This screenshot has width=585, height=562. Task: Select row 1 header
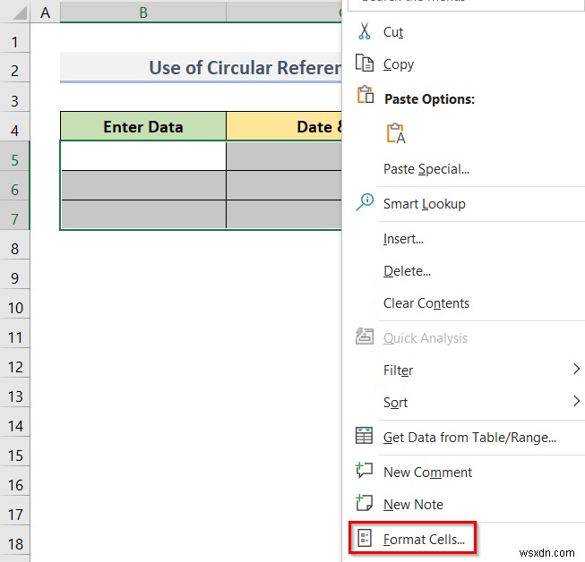click(14, 38)
